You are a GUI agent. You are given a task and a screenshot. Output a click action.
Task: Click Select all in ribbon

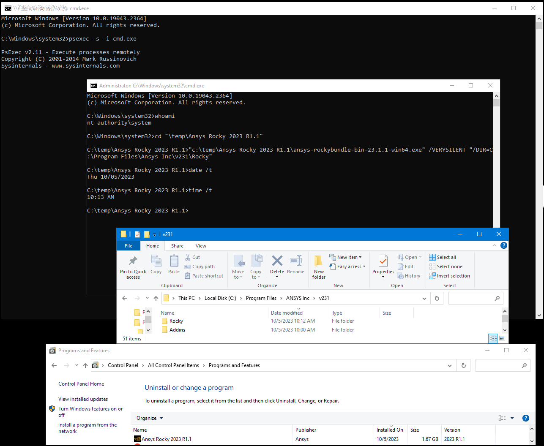point(443,257)
